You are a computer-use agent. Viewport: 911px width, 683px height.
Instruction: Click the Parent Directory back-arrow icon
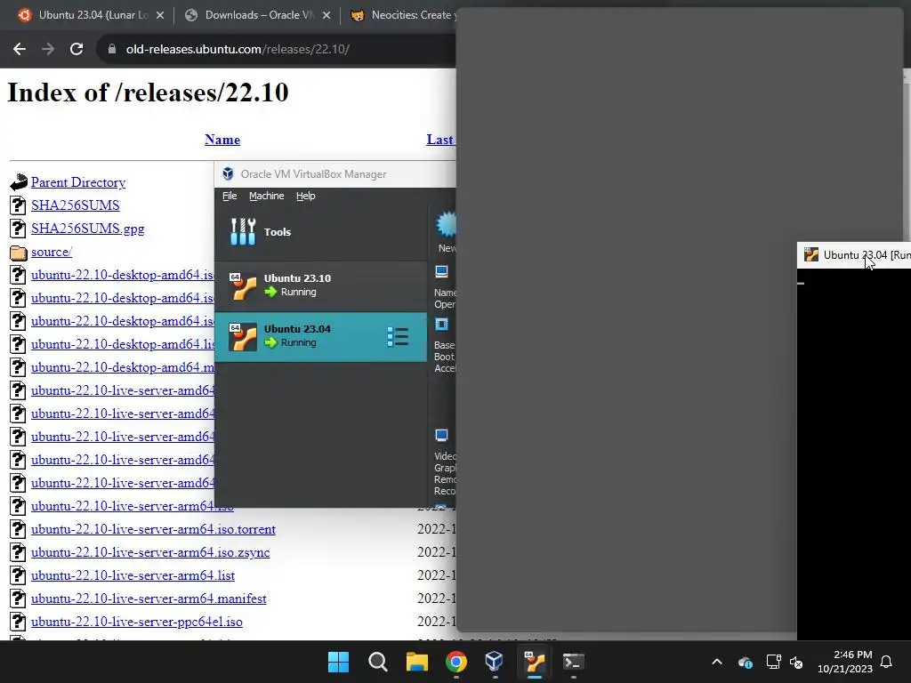click(19, 182)
